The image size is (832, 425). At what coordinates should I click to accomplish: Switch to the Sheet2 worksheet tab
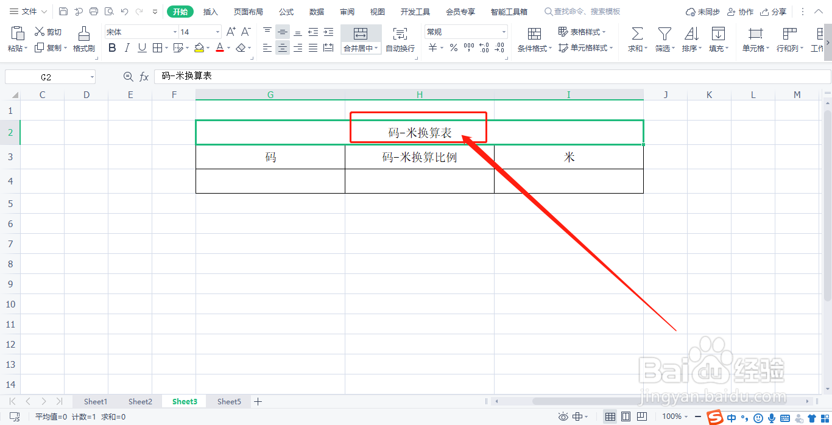[x=139, y=401]
